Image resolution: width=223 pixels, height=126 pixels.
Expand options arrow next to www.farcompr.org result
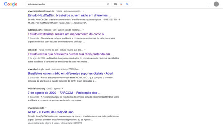coord(62,89)
